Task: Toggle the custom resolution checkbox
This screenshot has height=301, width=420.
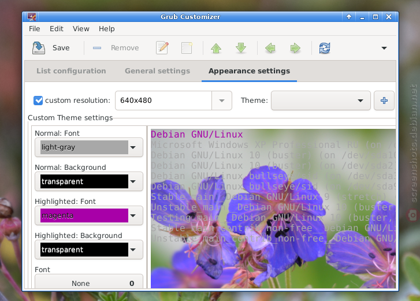Action: point(38,101)
